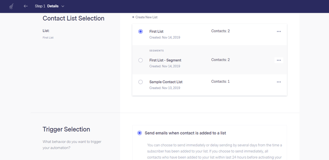This screenshot has height=160, width=329.
Task: Select the send emails when contact added trigger
Action: (139, 133)
